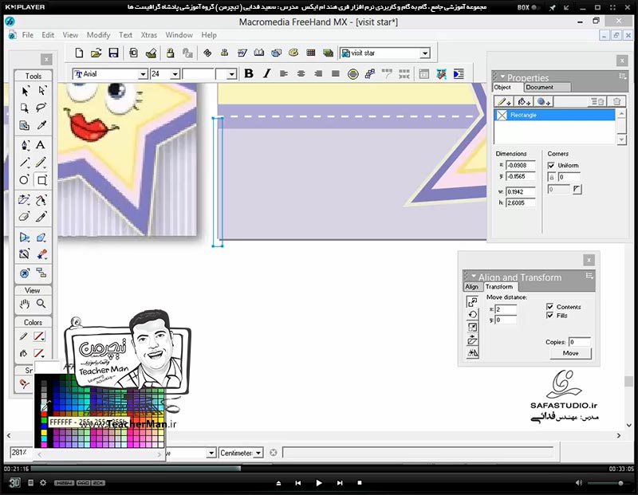The height and width of the screenshot is (495, 638).
Task: Click the white FFFFFF color swatch
Action: 44,407
